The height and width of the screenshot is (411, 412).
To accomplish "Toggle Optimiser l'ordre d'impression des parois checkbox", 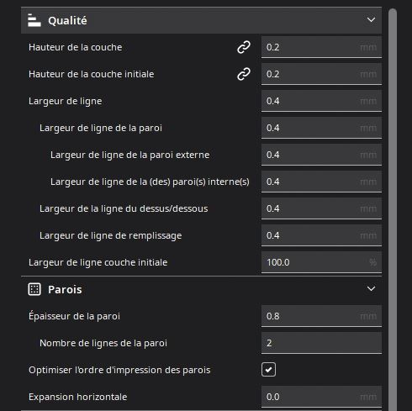I will click(x=268, y=370).
